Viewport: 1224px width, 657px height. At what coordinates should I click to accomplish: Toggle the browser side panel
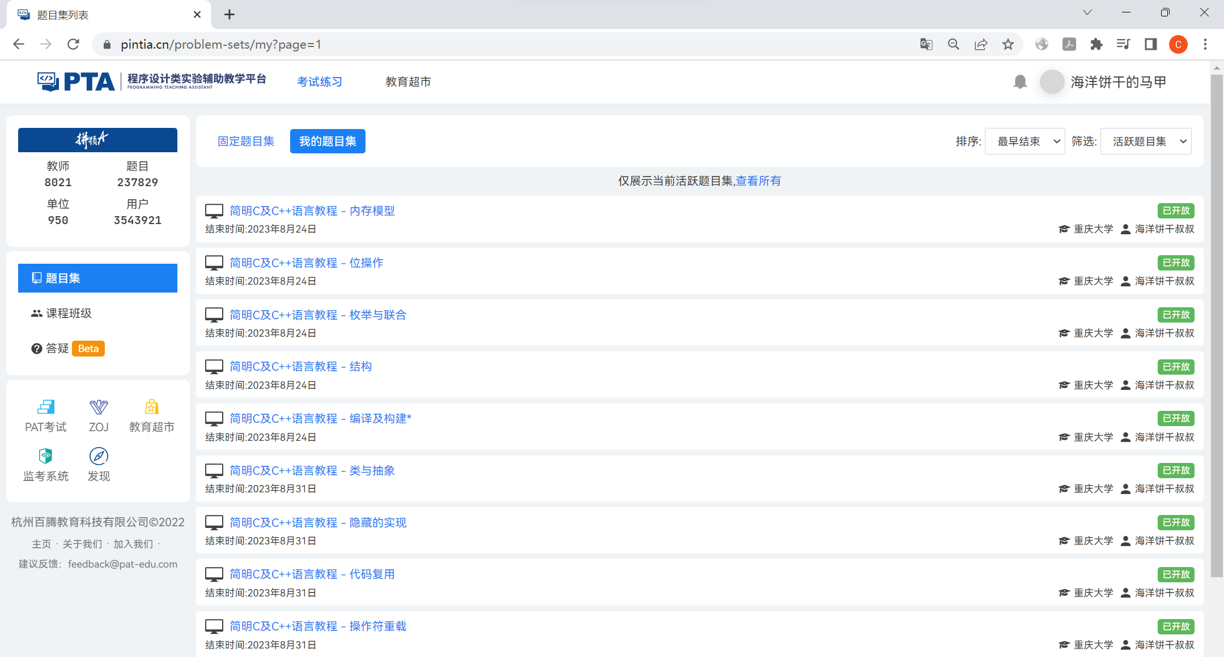pyautogui.click(x=1150, y=44)
